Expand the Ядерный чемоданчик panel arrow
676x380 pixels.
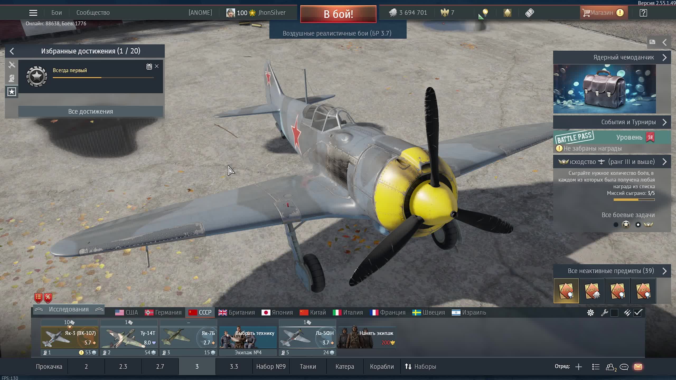(664, 58)
